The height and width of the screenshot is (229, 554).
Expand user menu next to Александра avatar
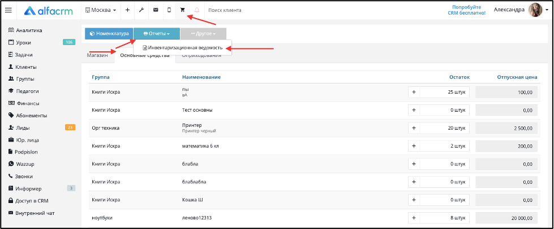click(x=547, y=10)
